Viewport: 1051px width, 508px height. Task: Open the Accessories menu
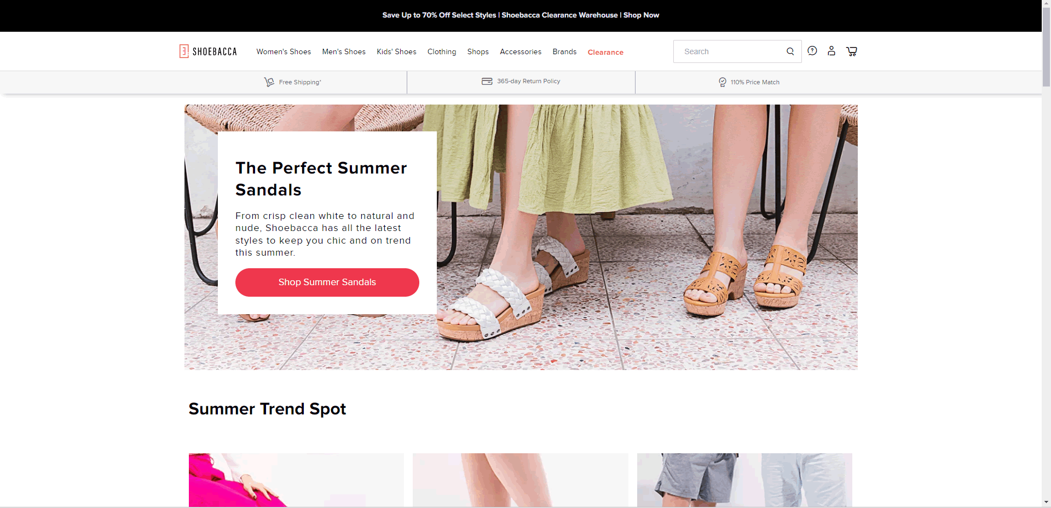[521, 51]
